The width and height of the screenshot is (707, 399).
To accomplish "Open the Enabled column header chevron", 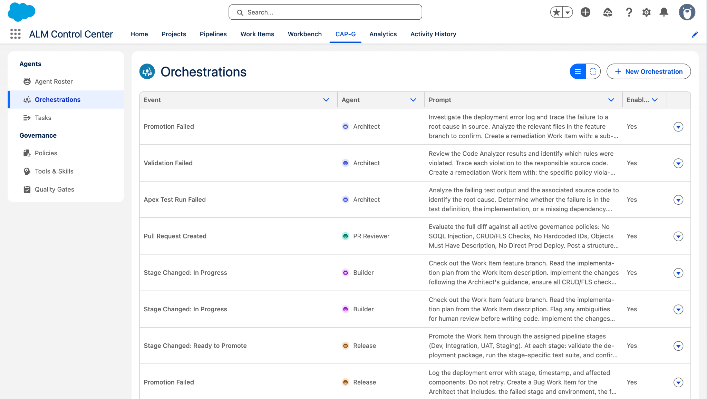I will pyautogui.click(x=655, y=100).
